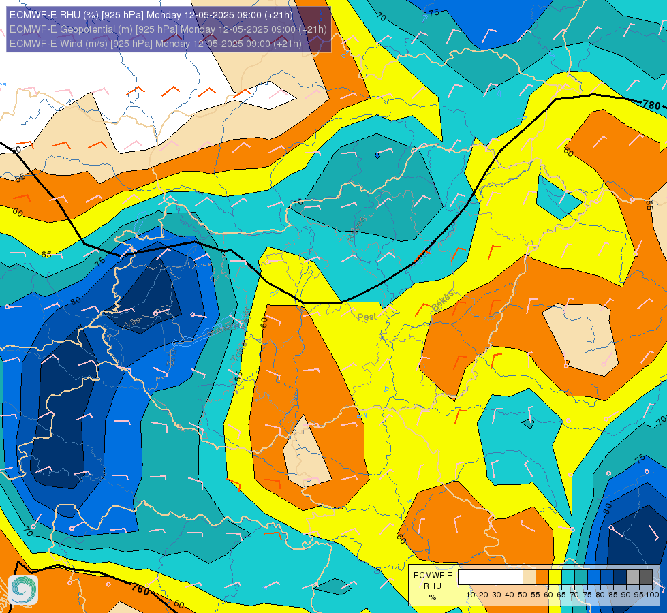Click the orange 55-60 legend swatch

(x=542, y=578)
